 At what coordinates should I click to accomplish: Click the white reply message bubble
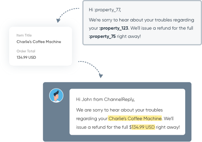click(x=127, y=112)
